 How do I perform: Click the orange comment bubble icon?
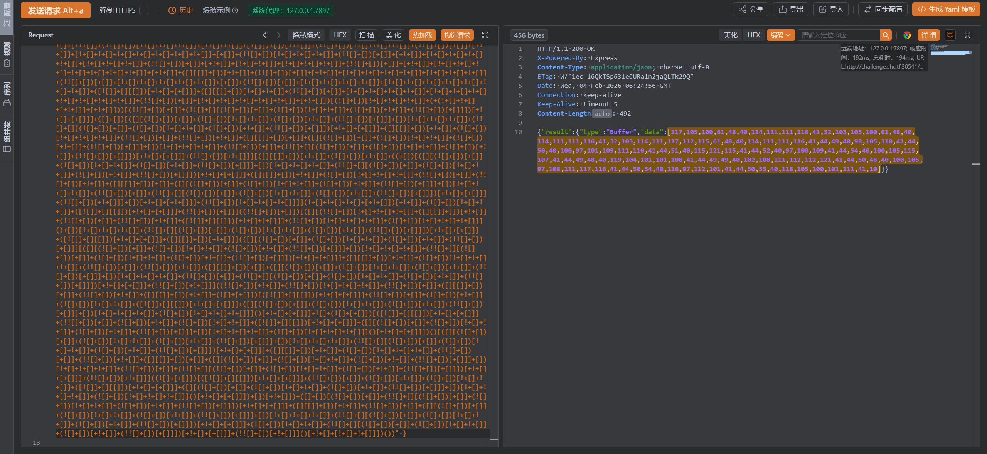point(950,35)
